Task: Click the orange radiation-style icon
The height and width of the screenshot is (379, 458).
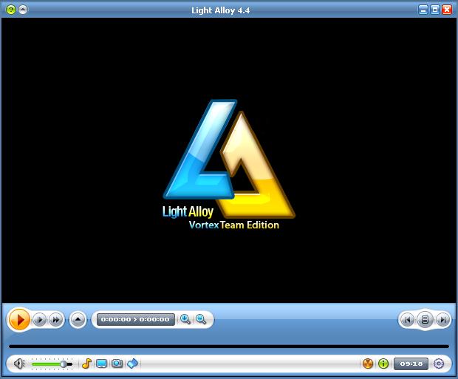Action: pos(368,363)
